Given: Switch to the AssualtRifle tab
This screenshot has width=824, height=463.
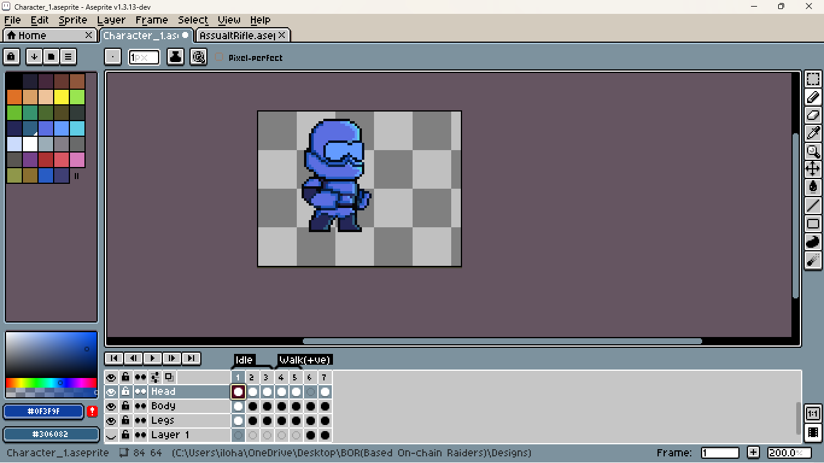Looking at the screenshot, I should (x=237, y=36).
